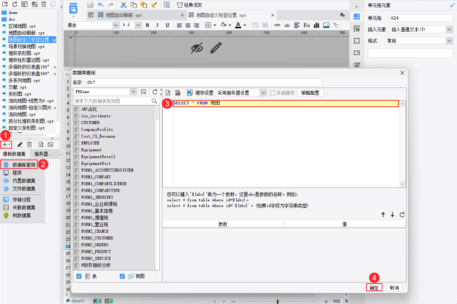
Task: Click the 名字 ds1 input field
Action: [x=203, y=82]
